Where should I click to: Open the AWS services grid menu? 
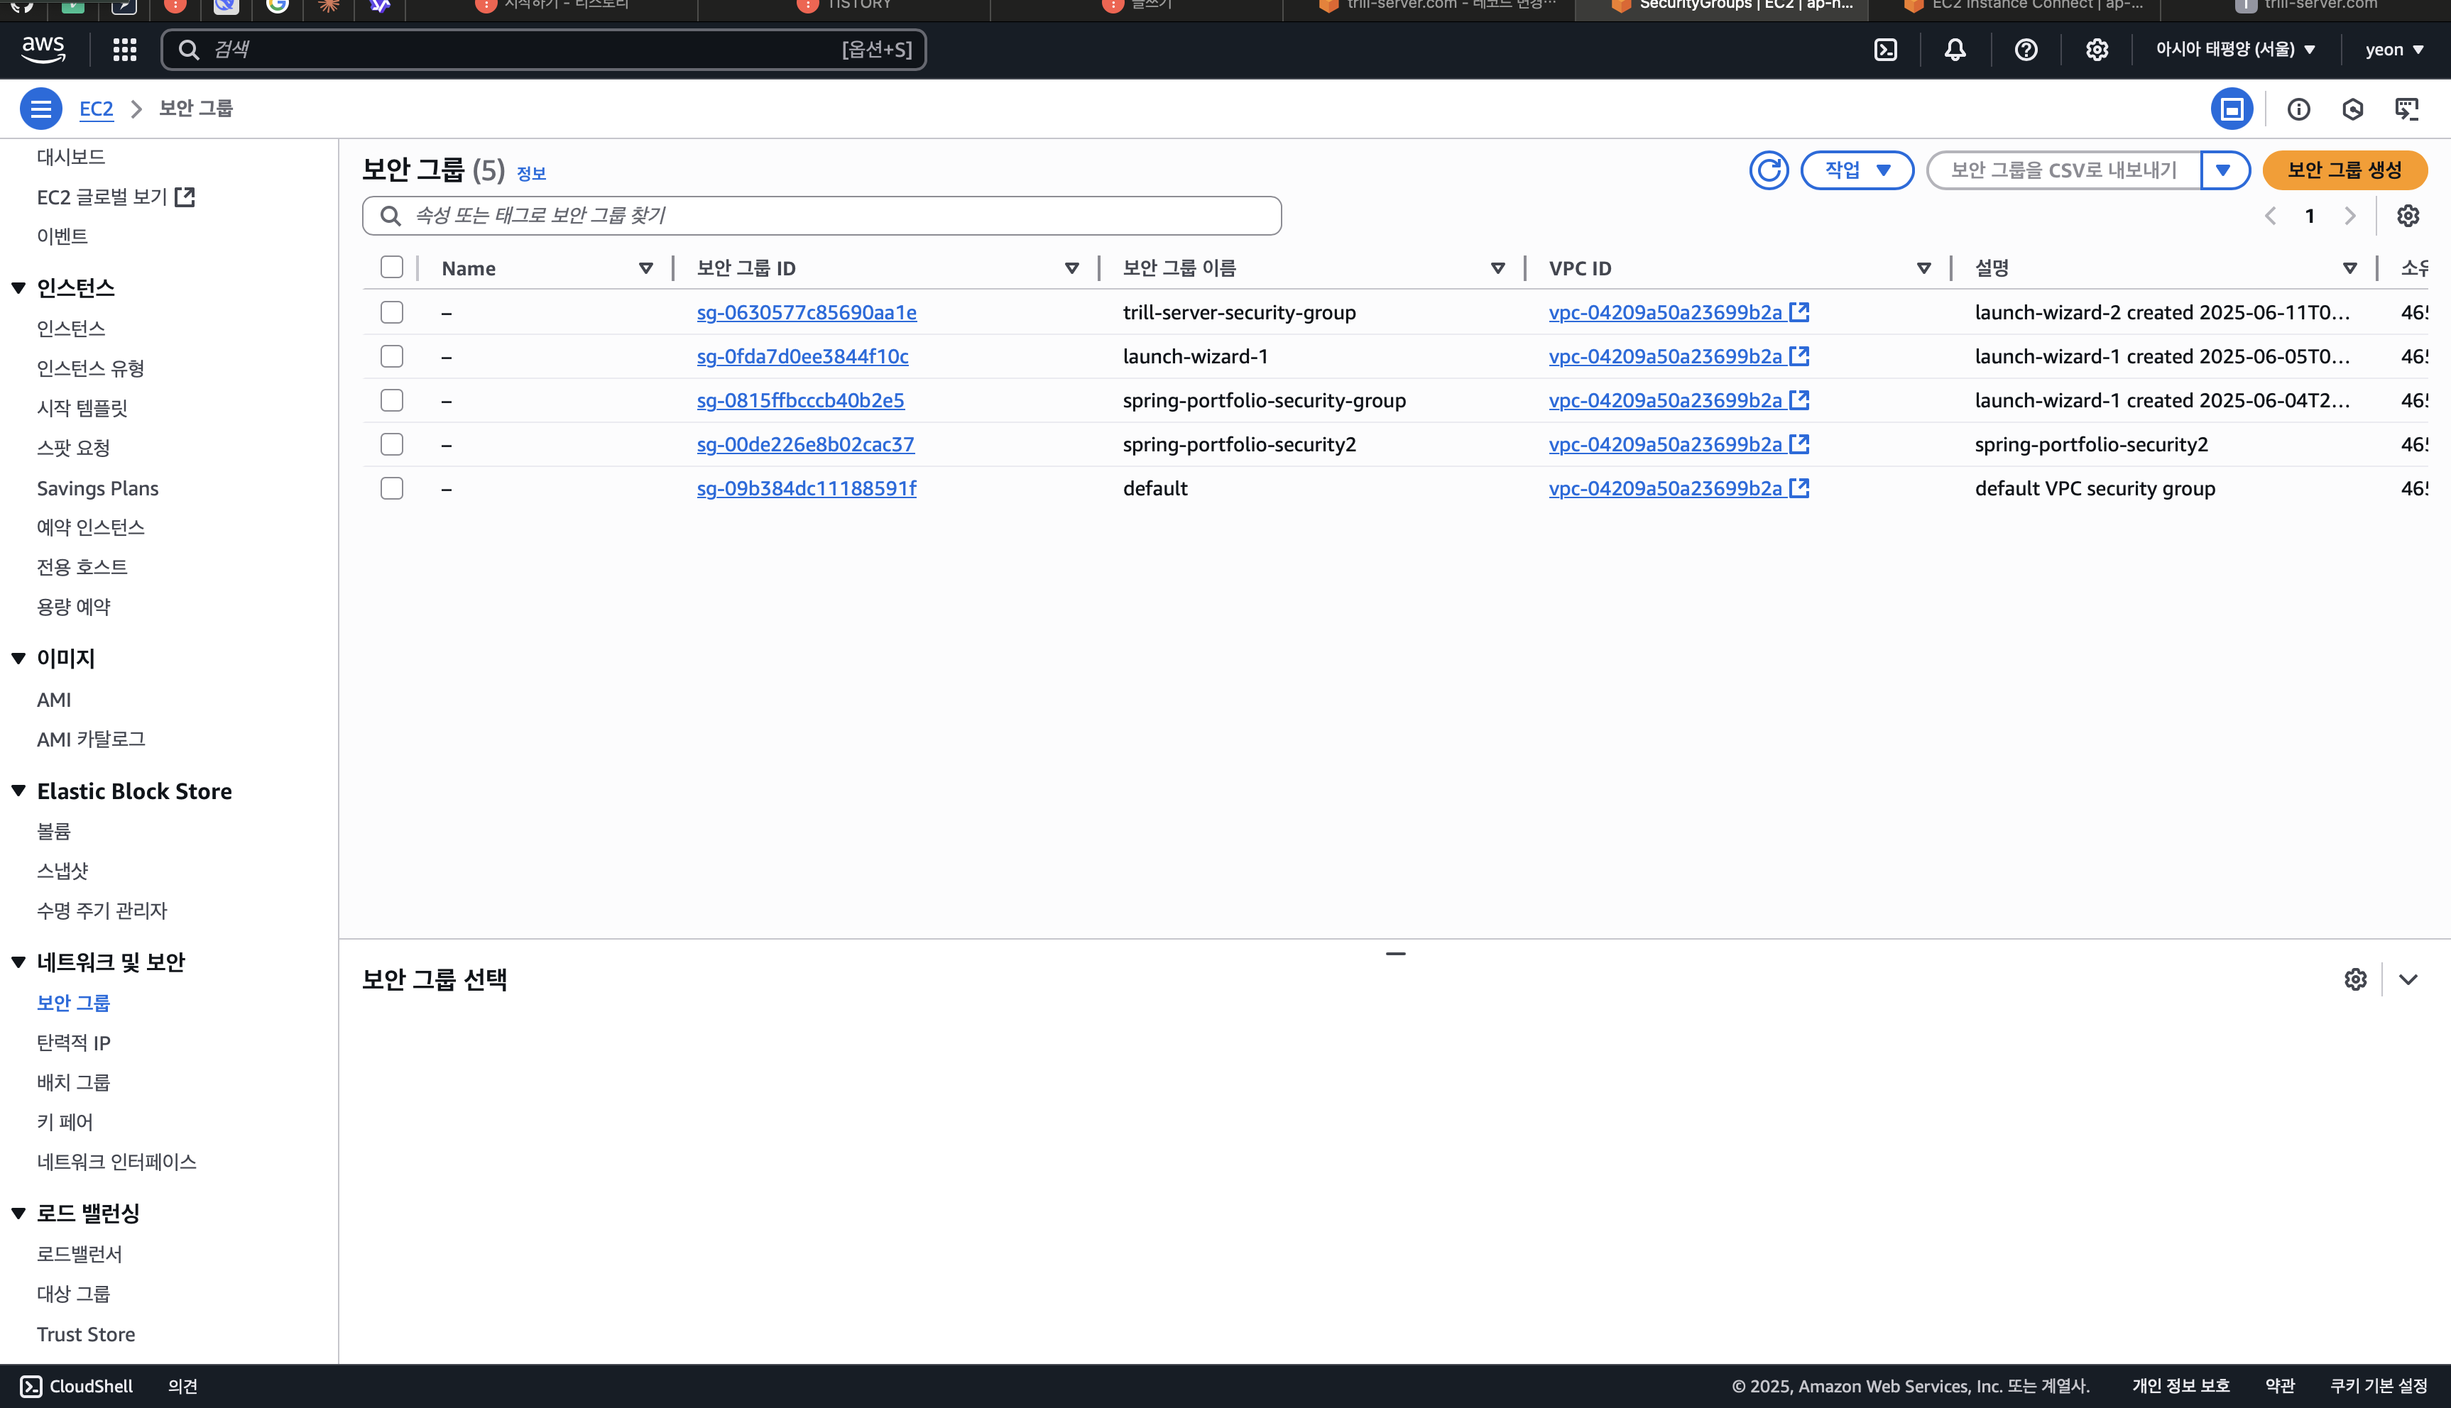point(124,49)
